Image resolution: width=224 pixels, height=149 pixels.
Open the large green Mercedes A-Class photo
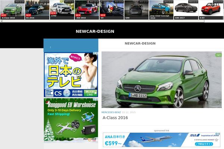point(162,80)
